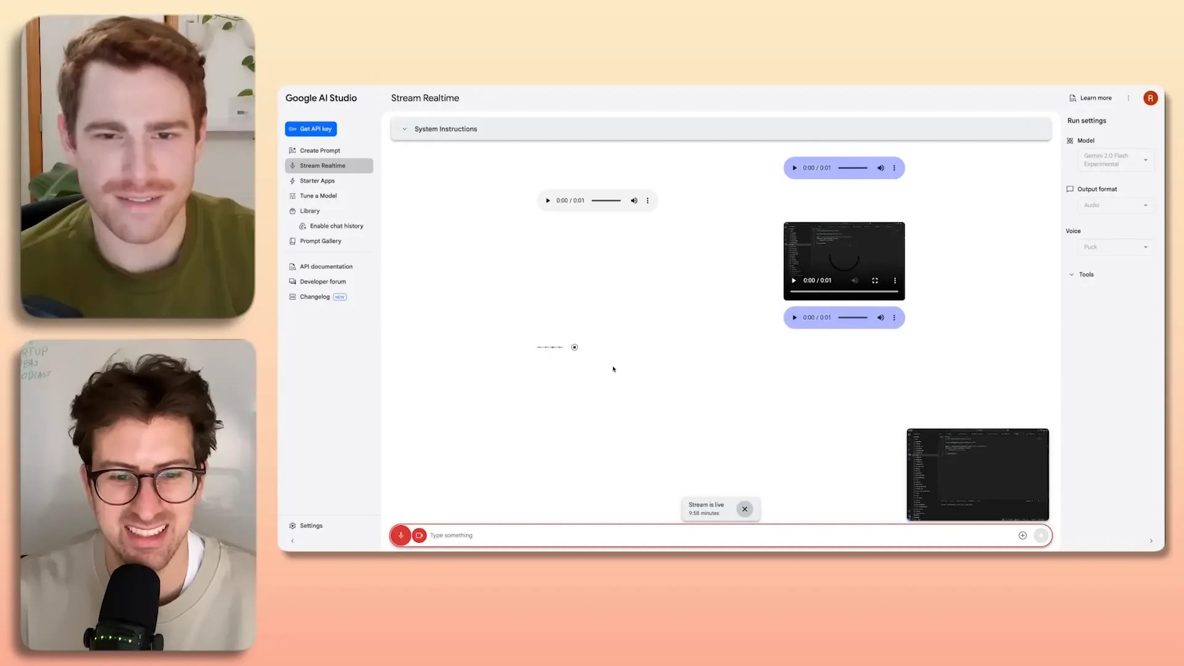The image size is (1184, 666).
Task: Click the Output format icon
Action: [x=1070, y=189]
